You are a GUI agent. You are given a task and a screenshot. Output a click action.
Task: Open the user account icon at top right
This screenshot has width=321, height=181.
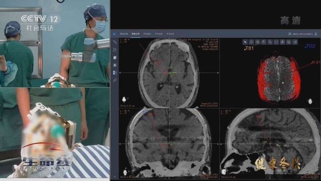pos(316,34)
